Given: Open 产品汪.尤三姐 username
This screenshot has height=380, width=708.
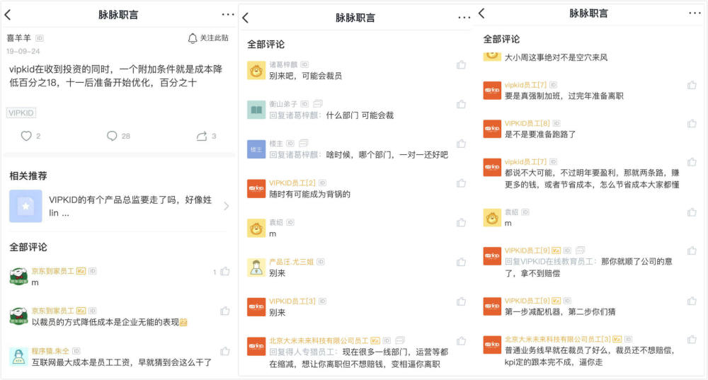Looking at the screenshot, I should 291,262.
